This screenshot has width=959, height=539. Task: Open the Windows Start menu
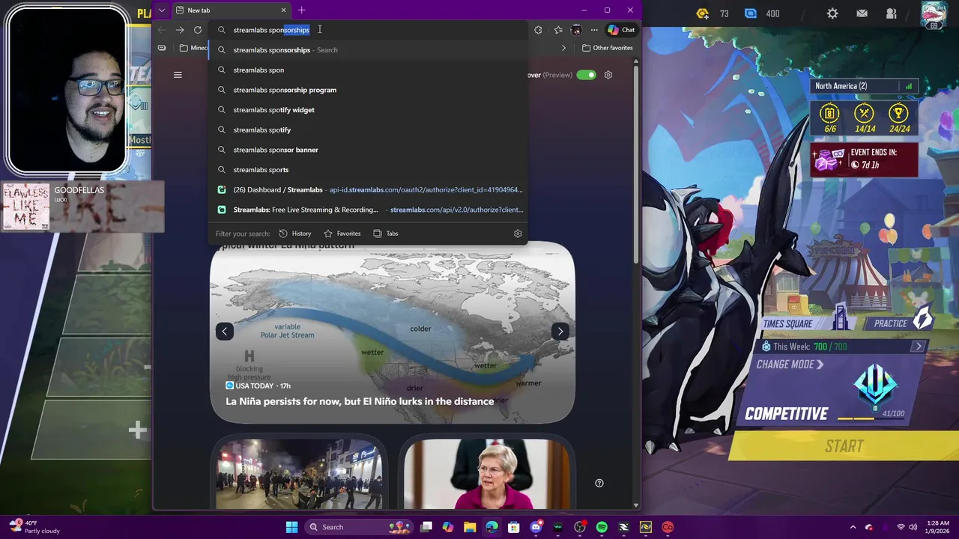coord(291,527)
